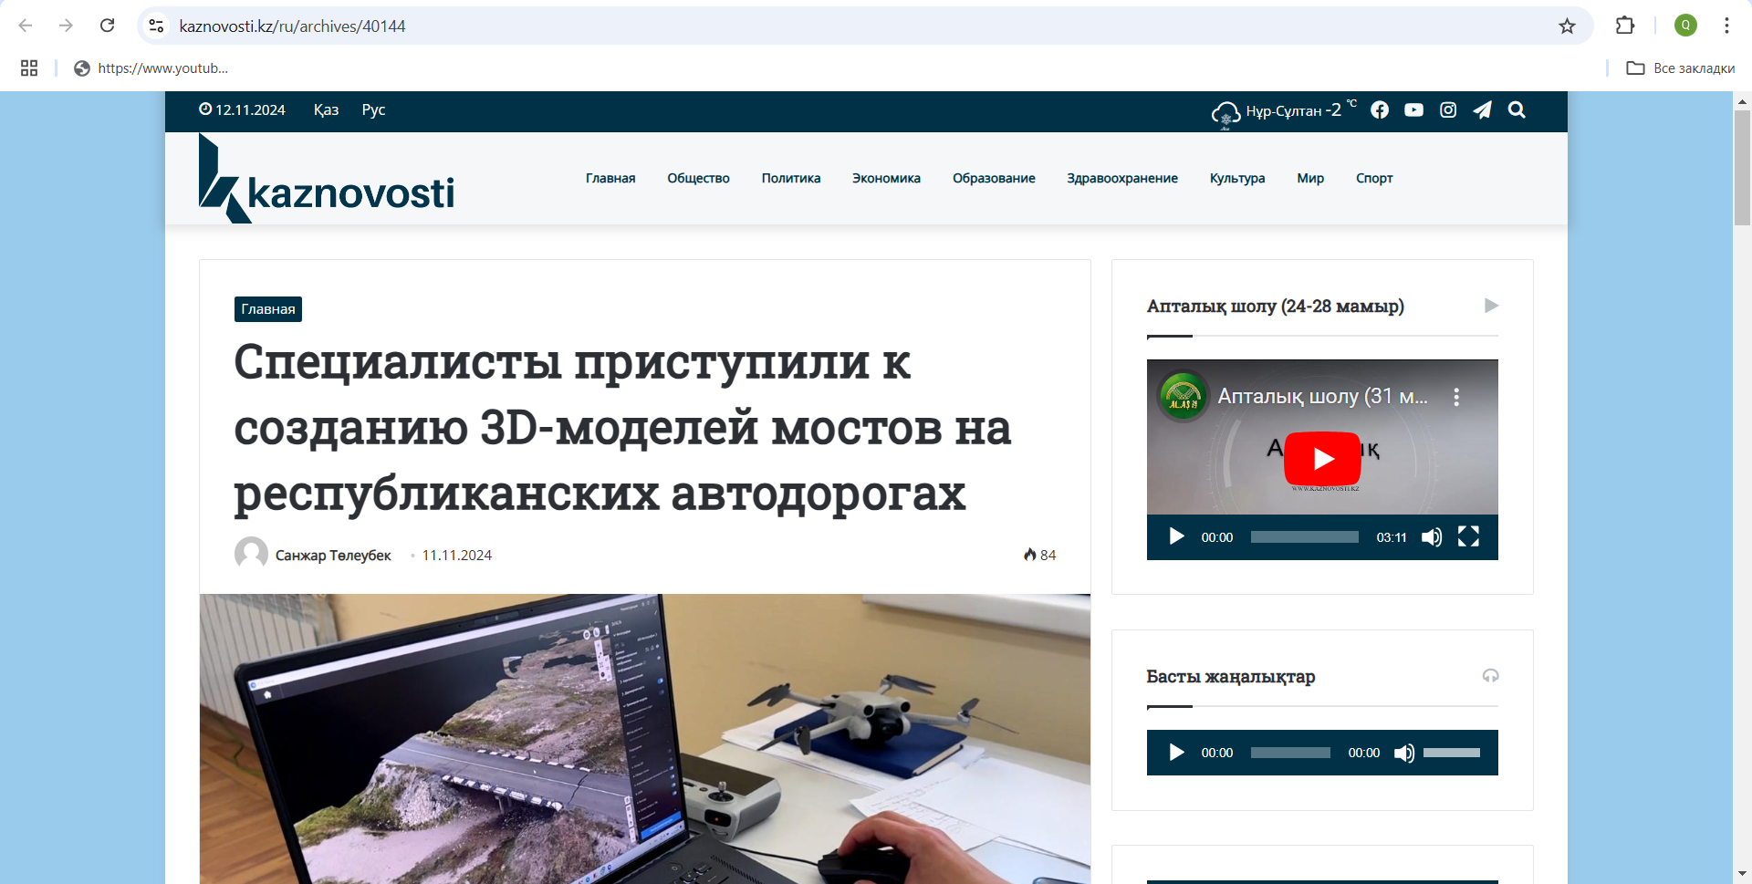Click the flame view-count icon
The image size is (1752, 884).
click(1030, 555)
